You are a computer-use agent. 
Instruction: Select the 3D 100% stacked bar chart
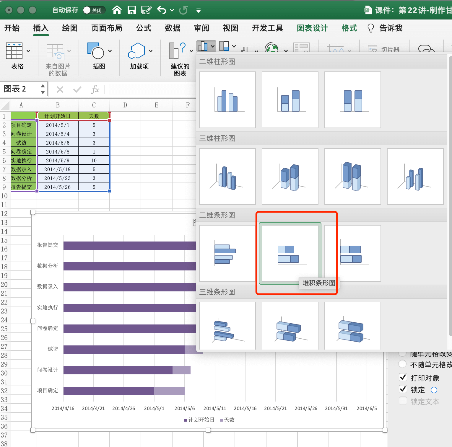(x=353, y=326)
